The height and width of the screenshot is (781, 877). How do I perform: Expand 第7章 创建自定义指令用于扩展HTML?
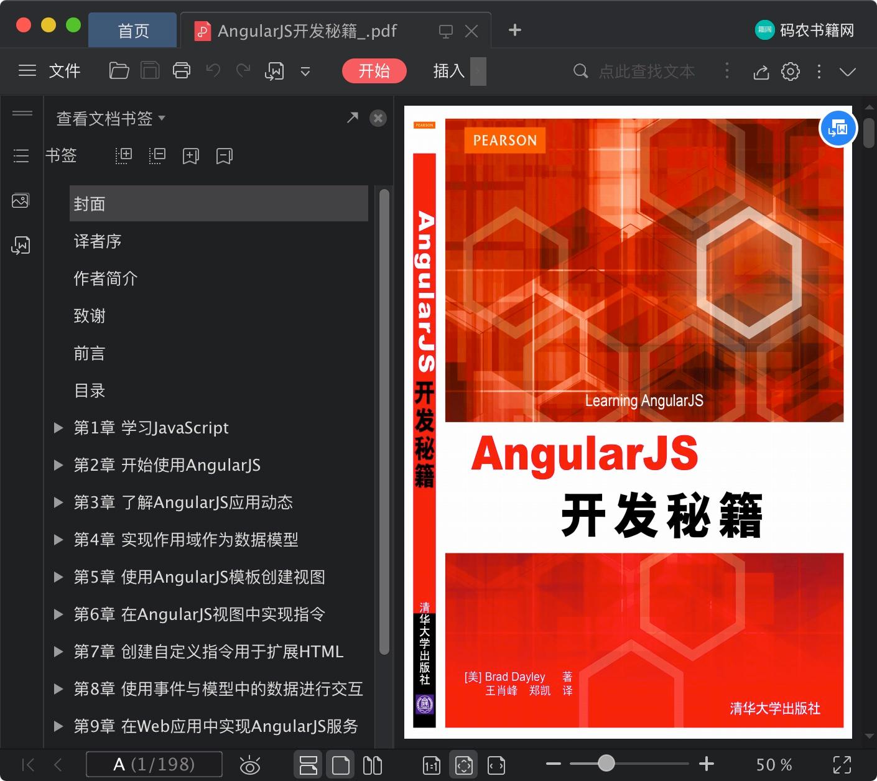tap(58, 651)
